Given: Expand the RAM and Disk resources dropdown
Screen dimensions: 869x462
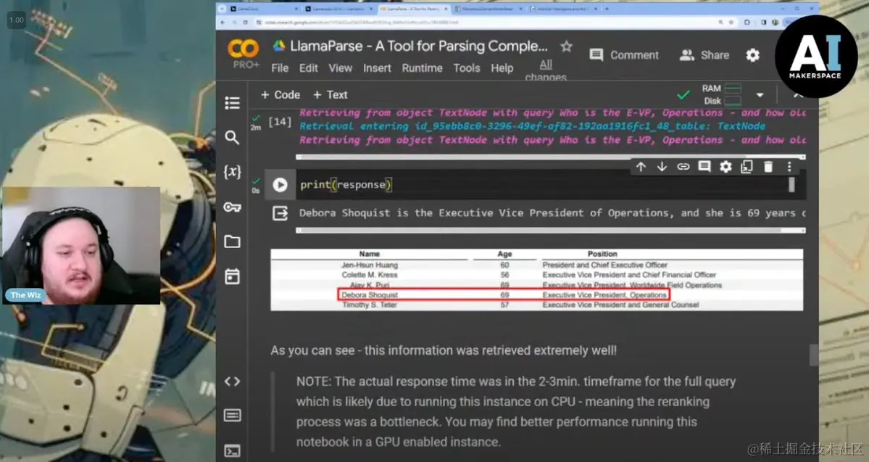Looking at the screenshot, I should coord(760,95).
